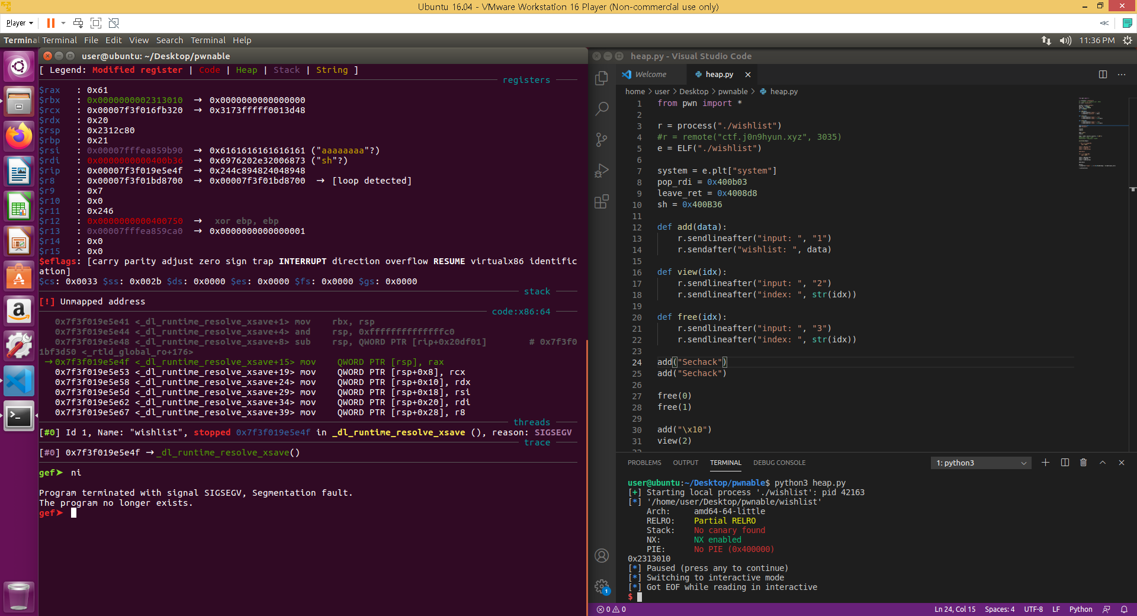Show errors and warnings count
The image size is (1137, 616).
click(x=611, y=609)
